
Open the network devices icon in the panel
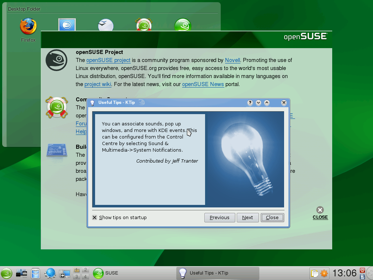21,273
